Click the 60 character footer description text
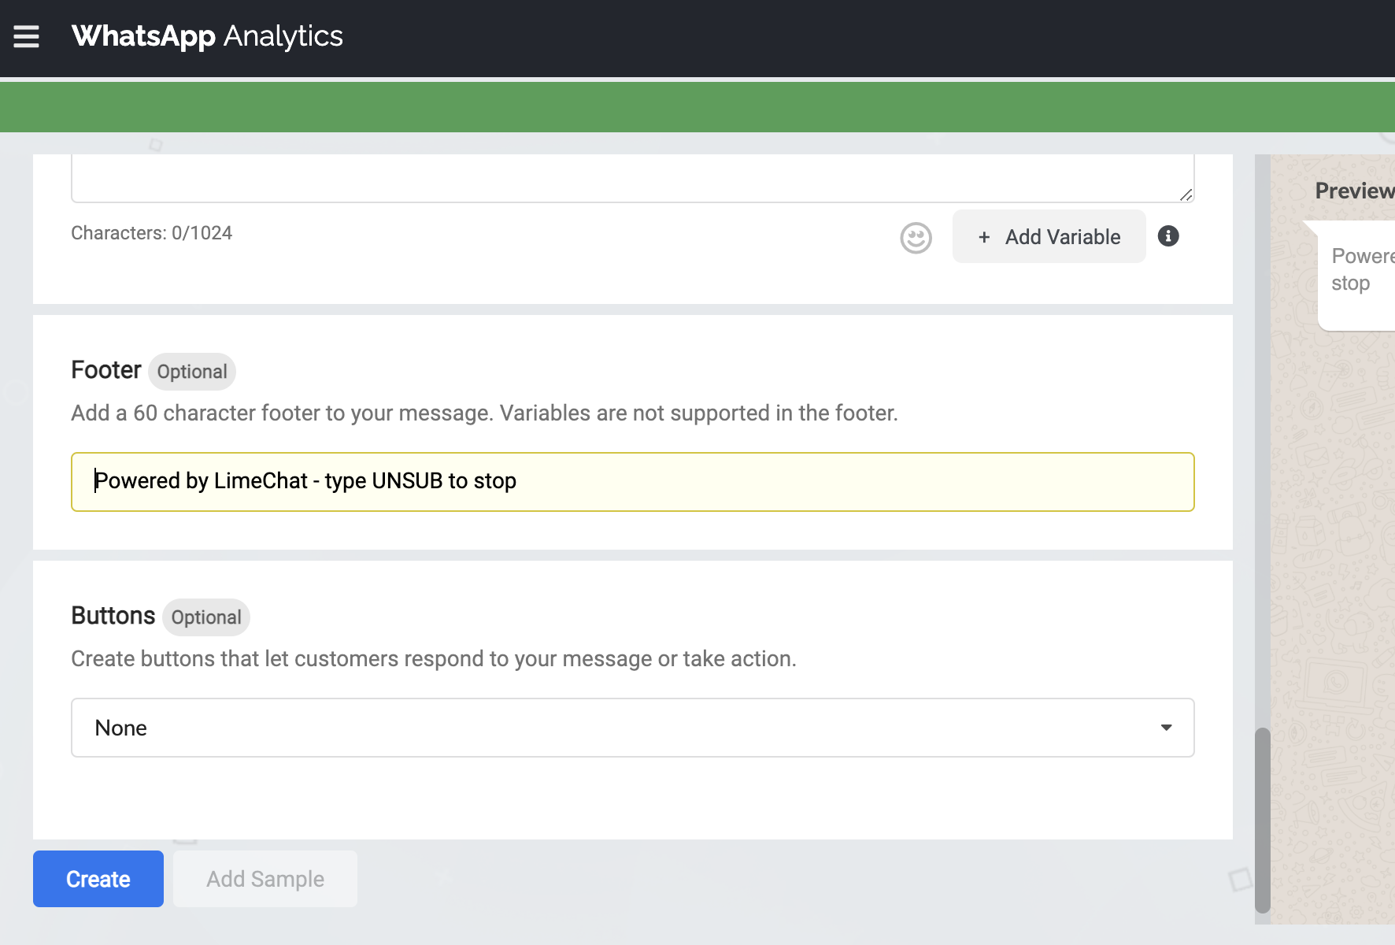This screenshot has height=945, width=1395. [x=484, y=413]
